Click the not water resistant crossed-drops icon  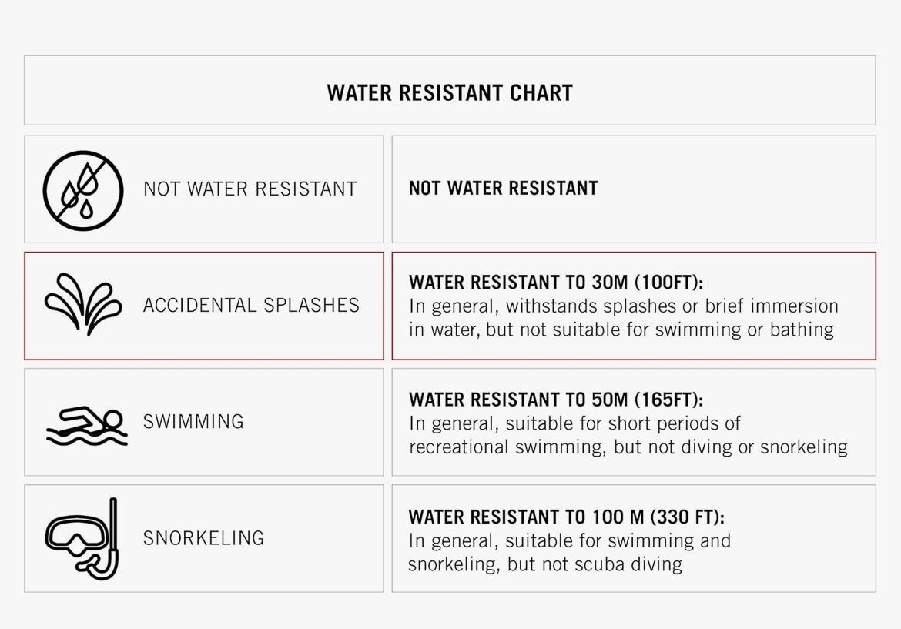click(x=83, y=191)
